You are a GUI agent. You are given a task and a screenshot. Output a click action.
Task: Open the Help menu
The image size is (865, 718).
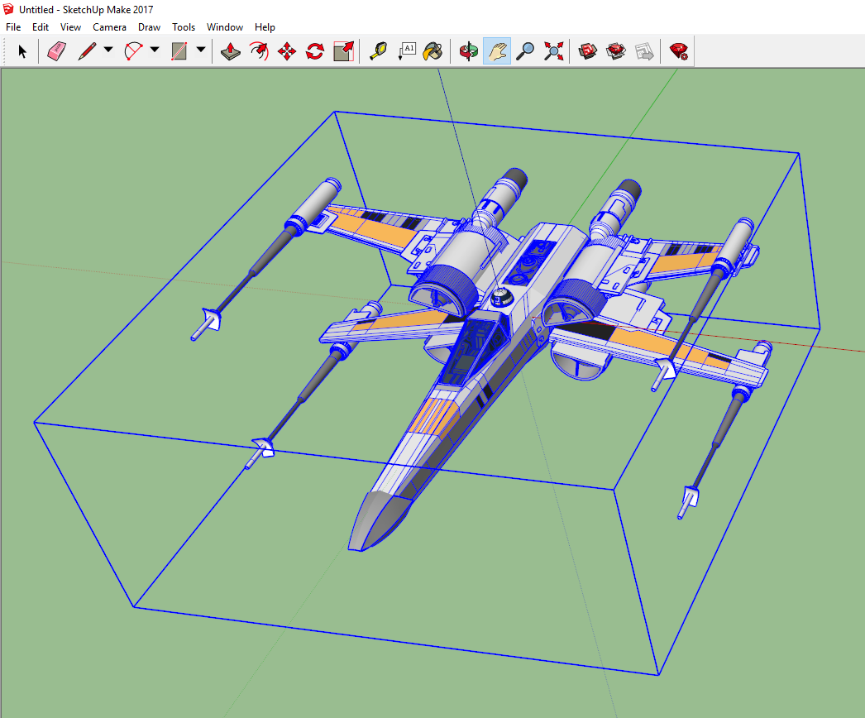coord(265,27)
